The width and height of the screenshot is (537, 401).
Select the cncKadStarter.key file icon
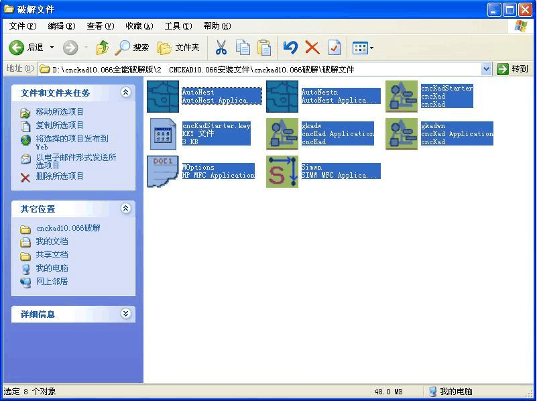[163, 134]
